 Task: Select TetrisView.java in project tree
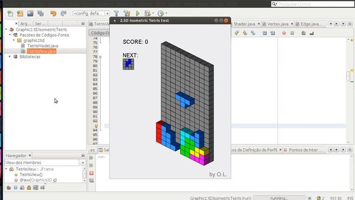42,51
